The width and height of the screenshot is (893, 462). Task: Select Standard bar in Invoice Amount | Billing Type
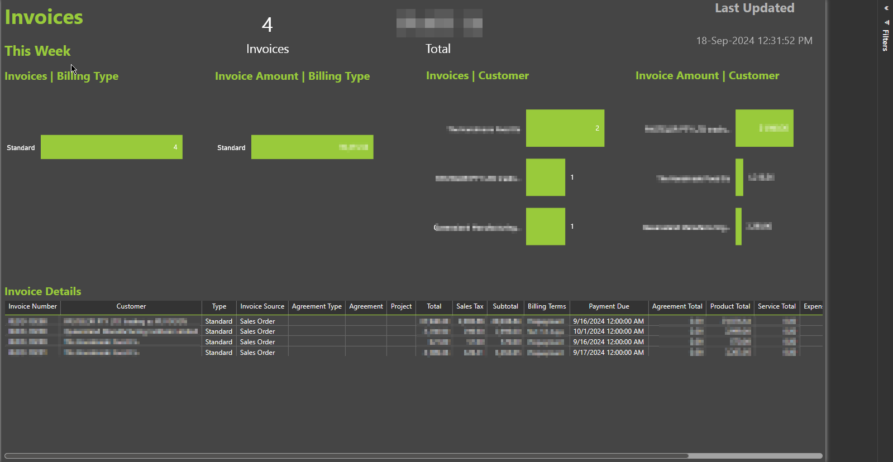click(x=312, y=147)
